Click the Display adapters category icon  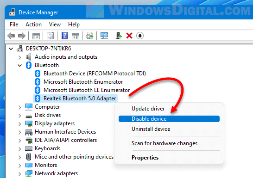point(29,123)
